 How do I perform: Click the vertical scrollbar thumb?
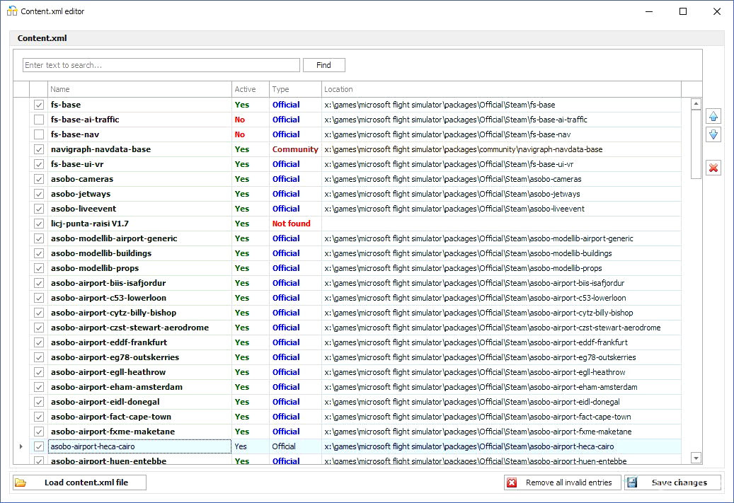pyautogui.click(x=696, y=144)
